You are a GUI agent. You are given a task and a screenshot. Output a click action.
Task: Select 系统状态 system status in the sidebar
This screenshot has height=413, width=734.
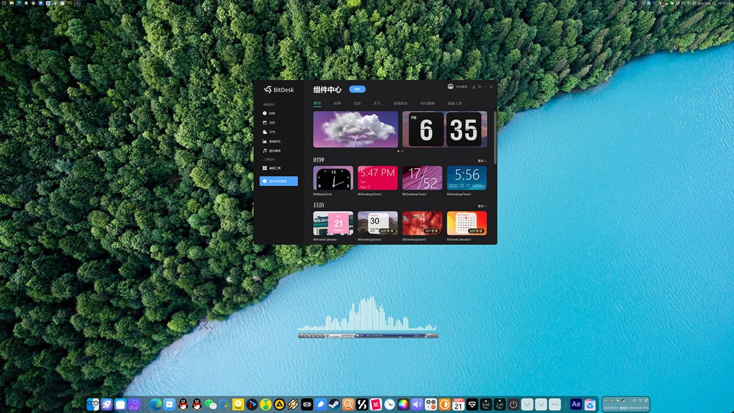point(275,142)
